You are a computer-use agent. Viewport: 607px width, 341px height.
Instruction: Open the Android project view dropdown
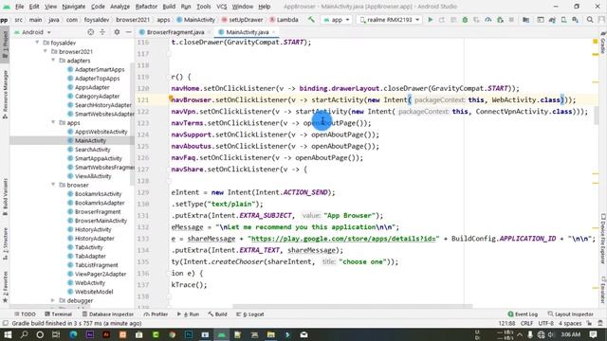click(32, 32)
